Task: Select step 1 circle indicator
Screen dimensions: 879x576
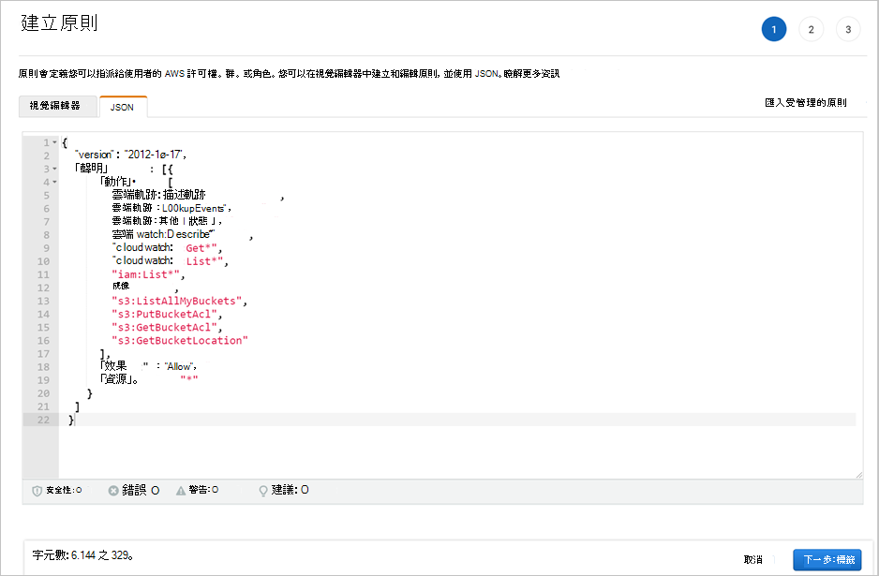Action: (x=773, y=28)
